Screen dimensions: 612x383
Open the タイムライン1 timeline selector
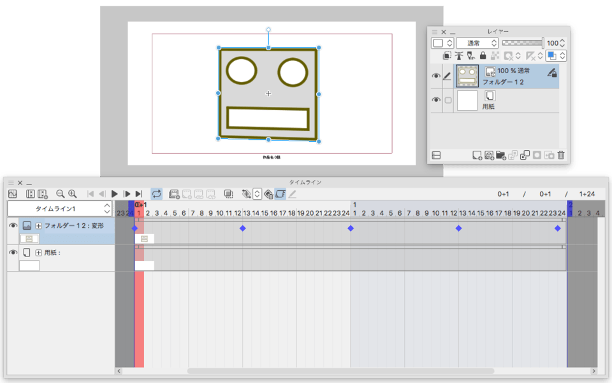point(59,209)
